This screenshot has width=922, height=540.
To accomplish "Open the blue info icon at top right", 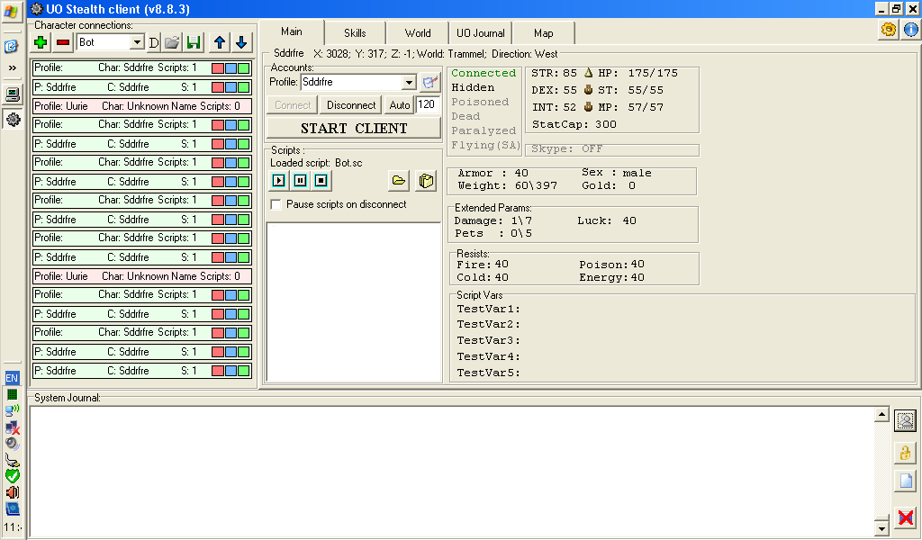I will (x=910, y=30).
